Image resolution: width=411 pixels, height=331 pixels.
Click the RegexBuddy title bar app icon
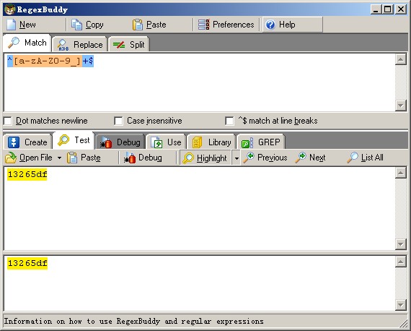[x=9, y=9]
